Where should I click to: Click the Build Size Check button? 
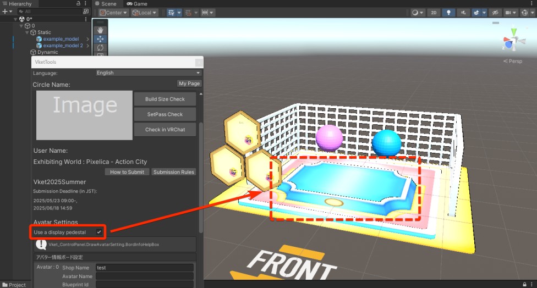pos(165,99)
